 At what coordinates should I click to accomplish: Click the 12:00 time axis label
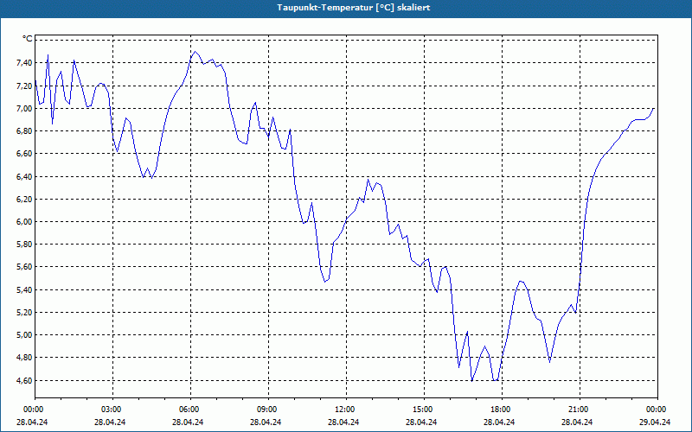[x=347, y=410]
